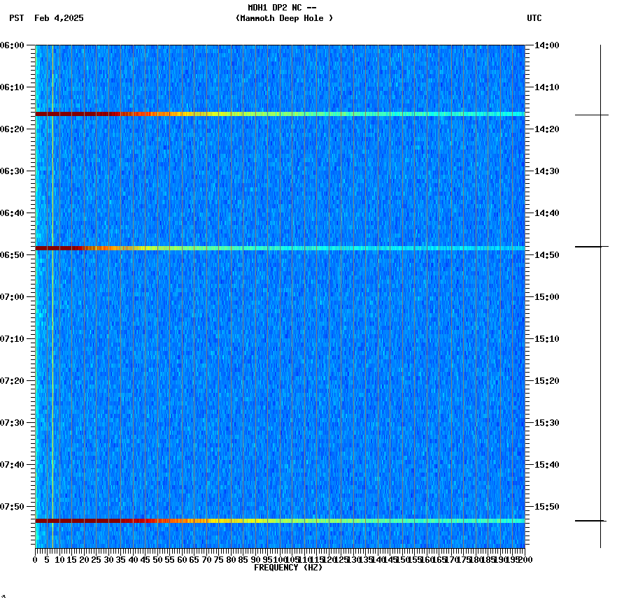
Task: Select the Mammoth Deep Hole subtitle text
Action: [284, 19]
